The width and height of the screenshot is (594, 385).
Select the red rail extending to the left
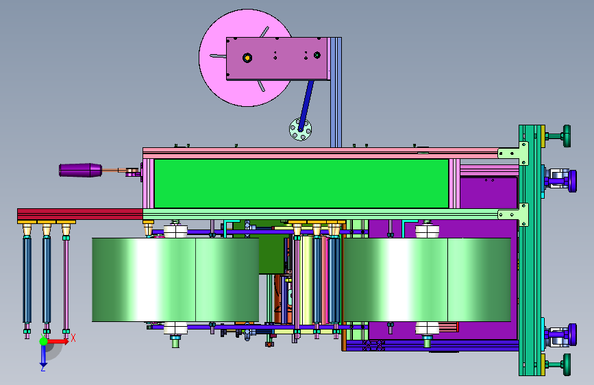tap(80, 214)
